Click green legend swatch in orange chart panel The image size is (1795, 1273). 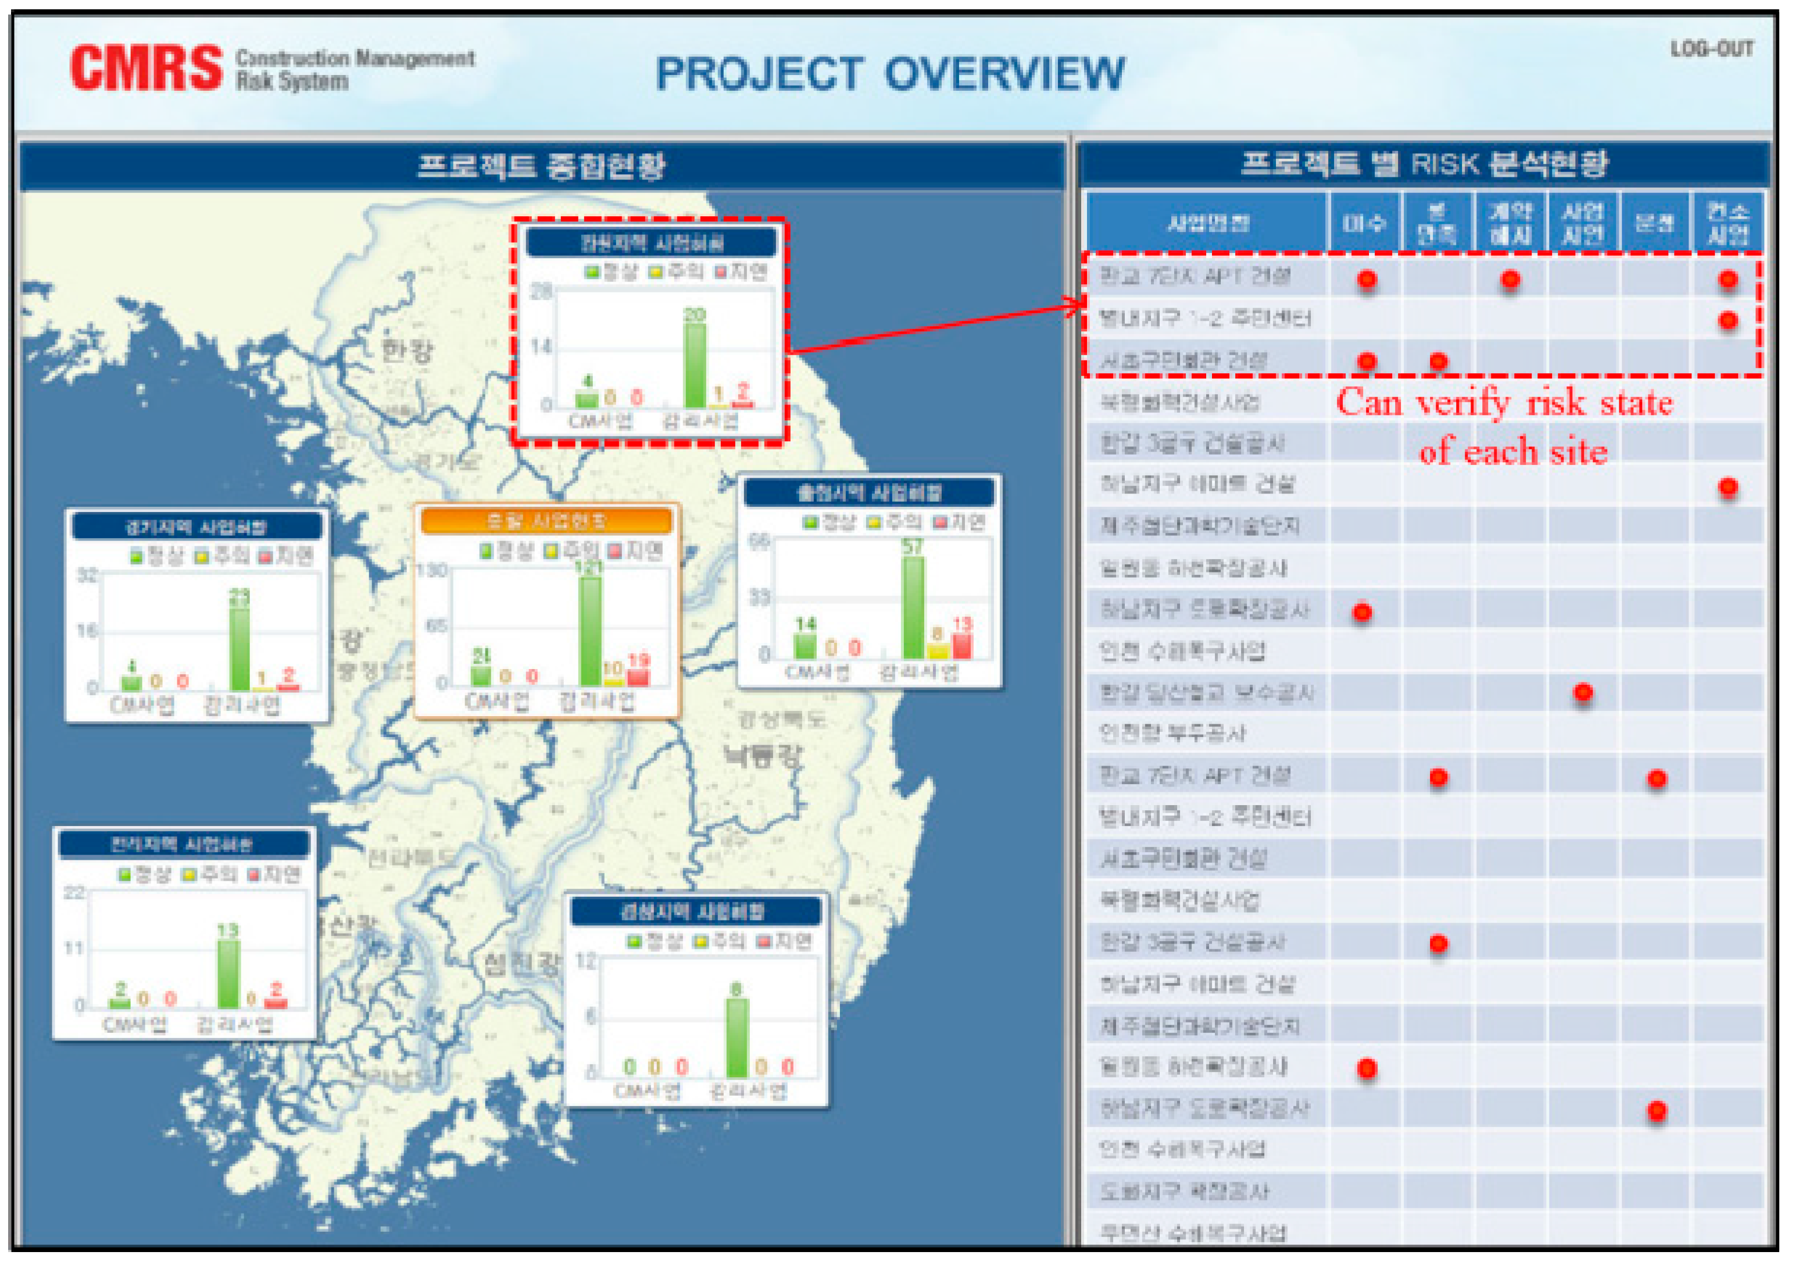486,552
